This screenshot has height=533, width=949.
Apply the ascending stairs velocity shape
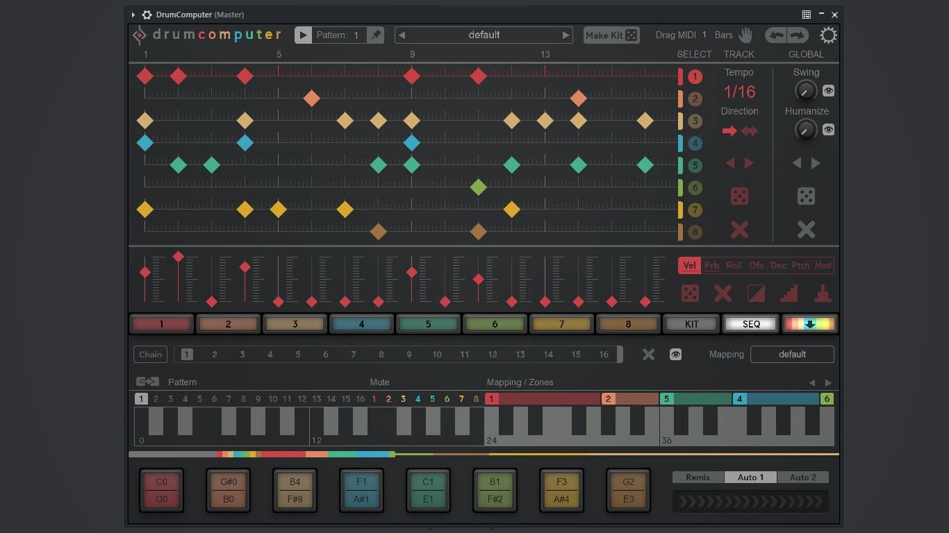[789, 294]
